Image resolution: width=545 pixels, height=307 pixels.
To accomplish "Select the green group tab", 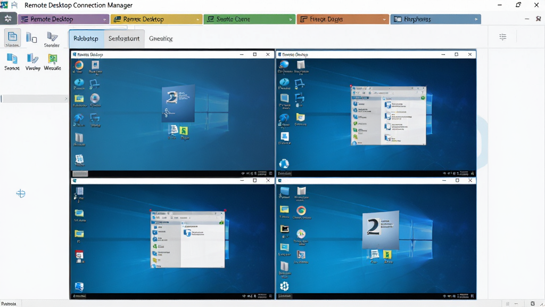I will pos(249,19).
